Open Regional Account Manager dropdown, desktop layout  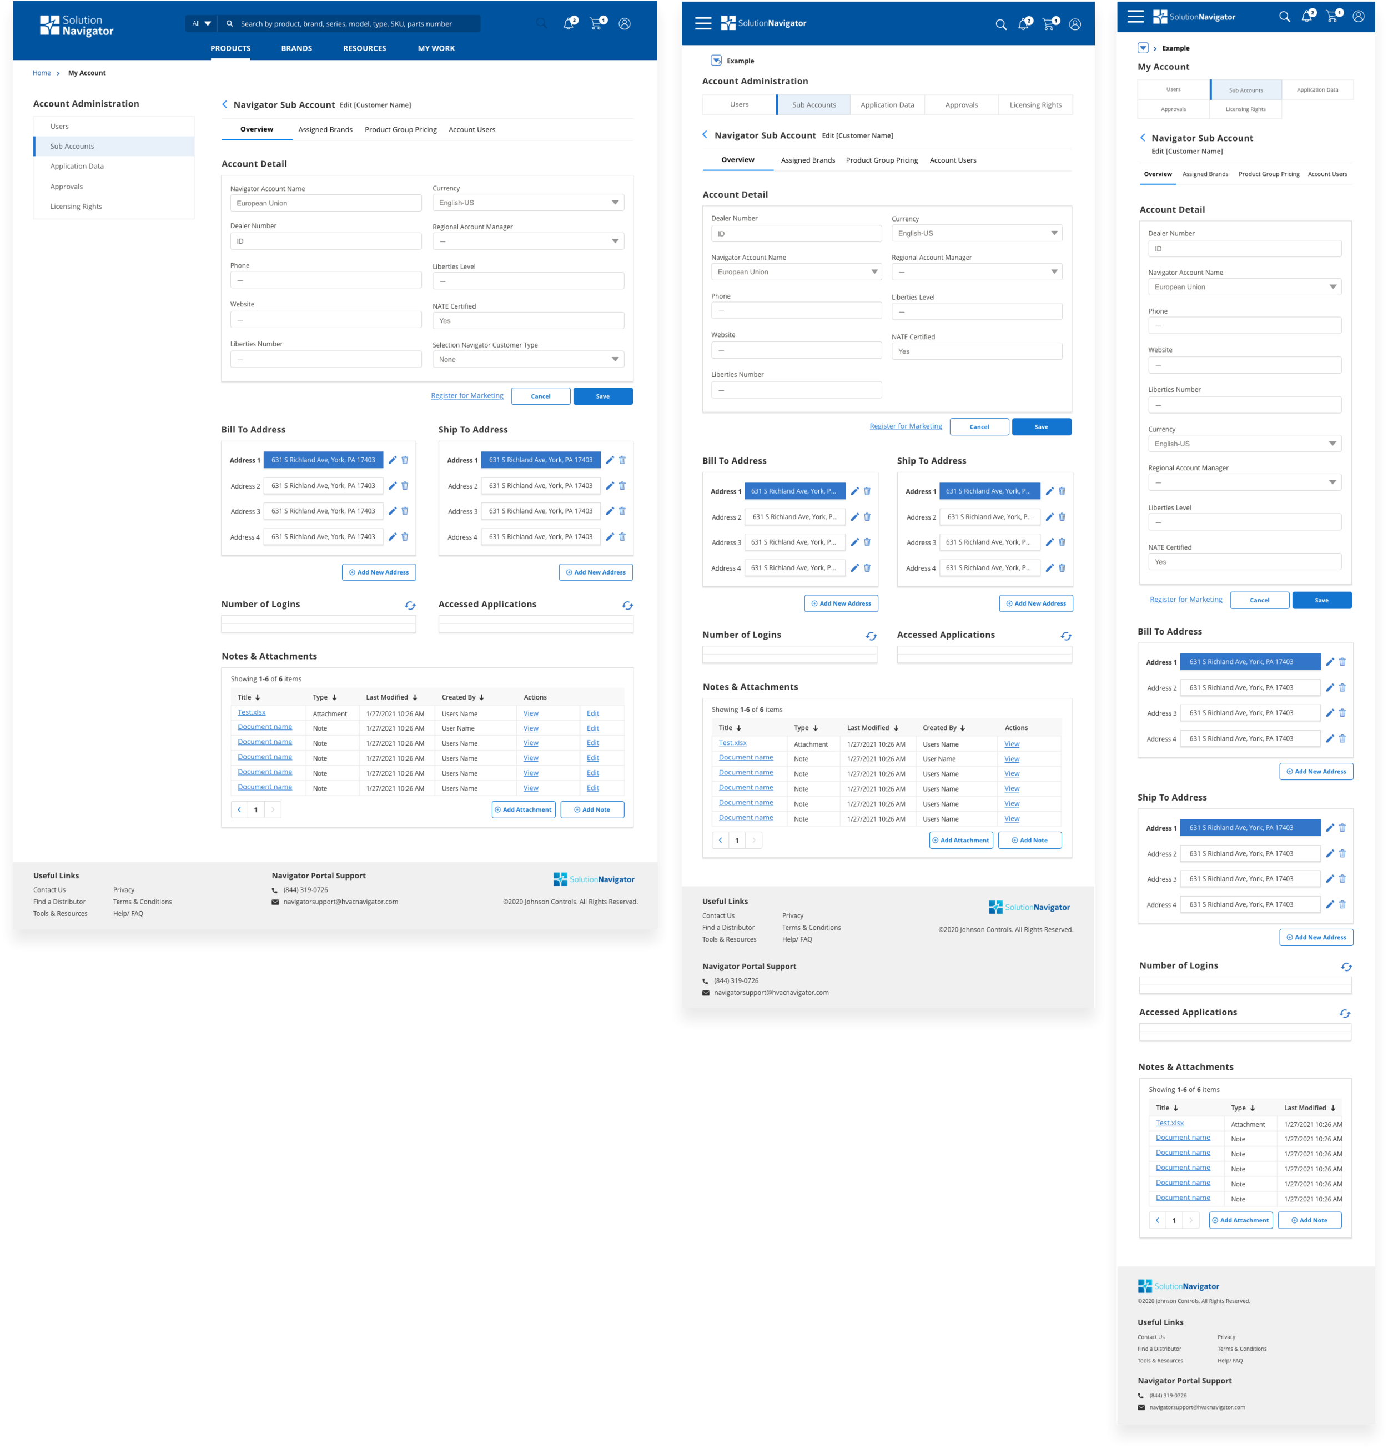(528, 241)
